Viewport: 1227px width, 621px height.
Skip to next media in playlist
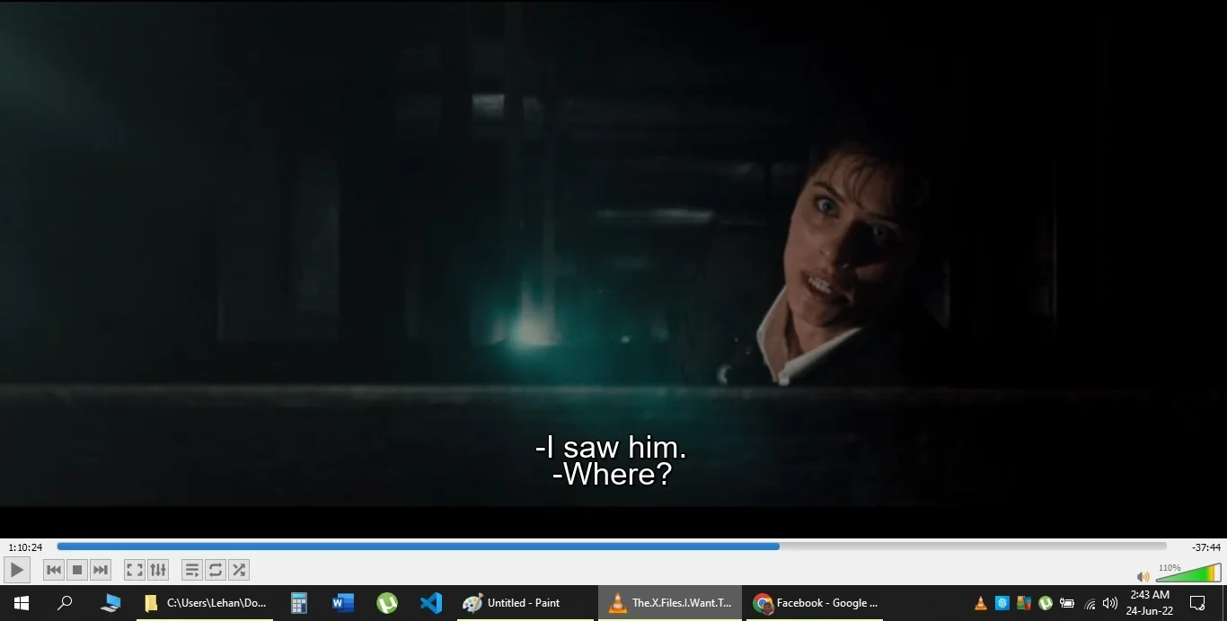coord(101,570)
